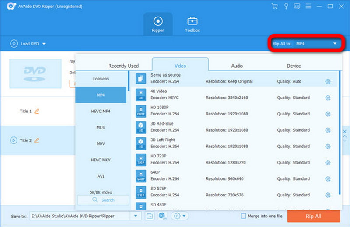Expand the Load DVD dropdown arrow
This screenshot has height=227, width=350.
click(x=44, y=44)
